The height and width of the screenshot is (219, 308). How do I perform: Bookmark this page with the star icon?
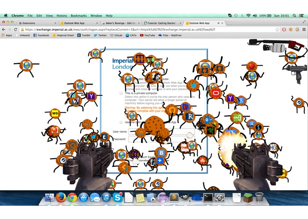point(277,29)
